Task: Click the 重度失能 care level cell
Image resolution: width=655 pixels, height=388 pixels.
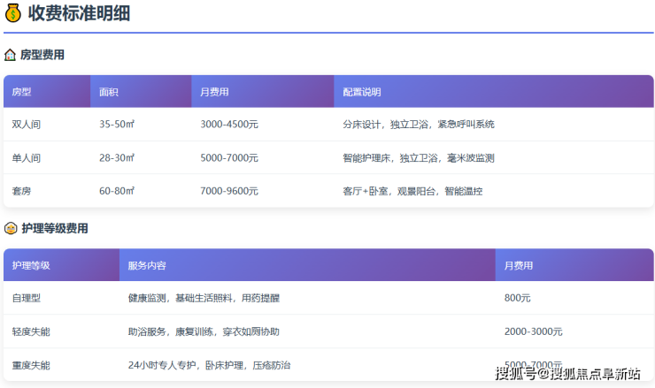Action: (x=31, y=365)
